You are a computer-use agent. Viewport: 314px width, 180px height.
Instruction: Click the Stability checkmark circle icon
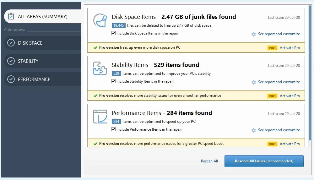click(x=11, y=61)
